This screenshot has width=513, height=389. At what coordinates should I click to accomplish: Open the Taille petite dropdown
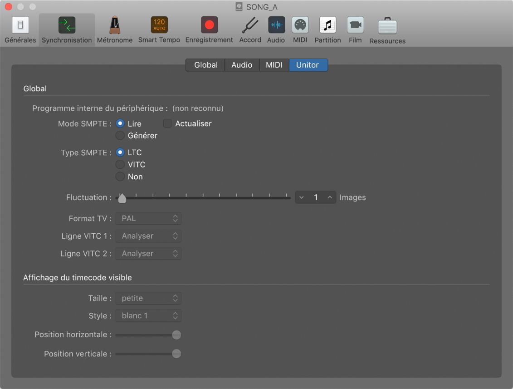[x=148, y=298]
